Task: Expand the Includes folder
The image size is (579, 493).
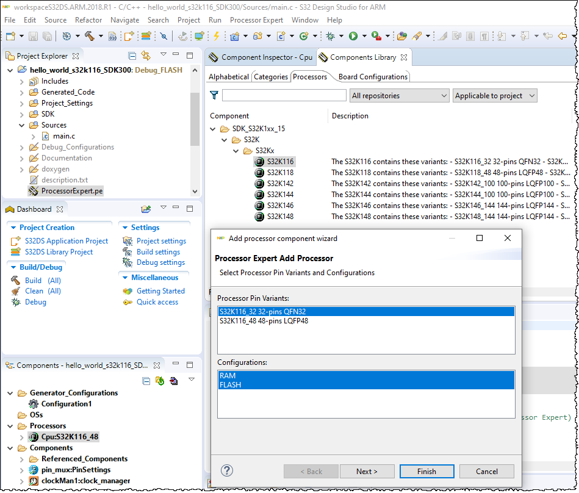Action: pyautogui.click(x=22, y=82)
